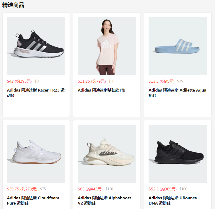Click the crossed-out $120 original price
Viewport: 215px width, 209px height.
click(109, 189)
